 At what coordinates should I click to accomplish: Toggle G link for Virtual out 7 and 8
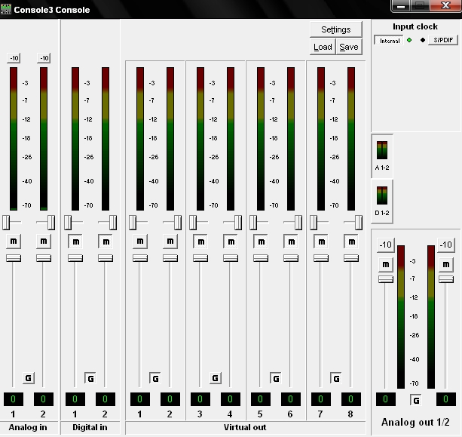point(336,377)
